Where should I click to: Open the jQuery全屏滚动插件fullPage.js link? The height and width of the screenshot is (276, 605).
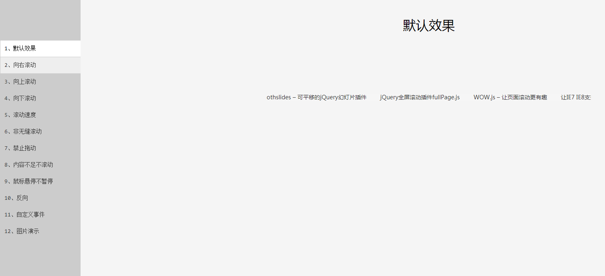click(420, 98)
